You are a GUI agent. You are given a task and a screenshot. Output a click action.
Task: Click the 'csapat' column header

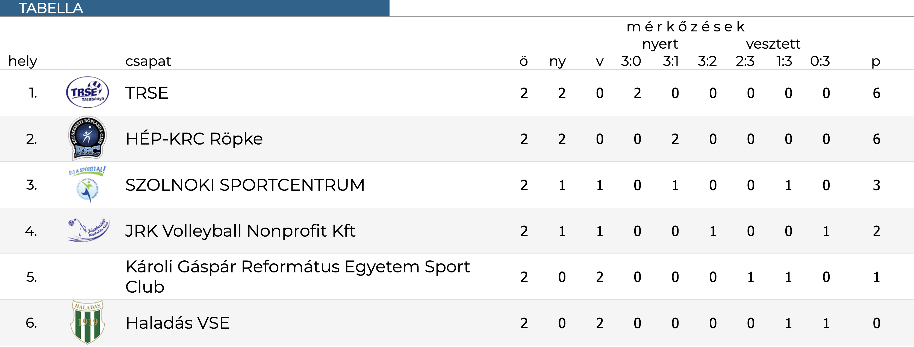[148, 61]
